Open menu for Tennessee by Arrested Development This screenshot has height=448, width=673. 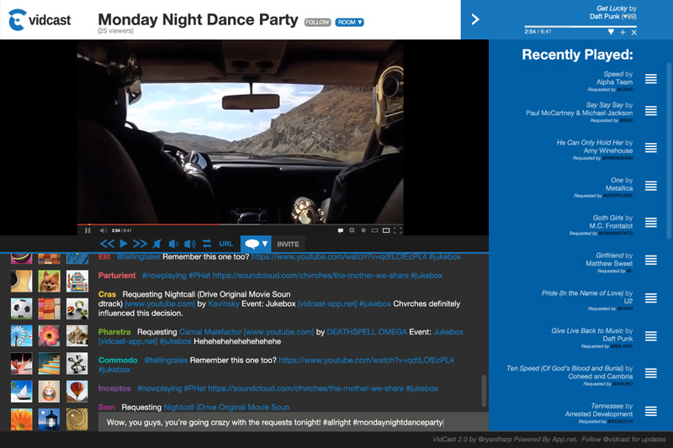(650, 411)
